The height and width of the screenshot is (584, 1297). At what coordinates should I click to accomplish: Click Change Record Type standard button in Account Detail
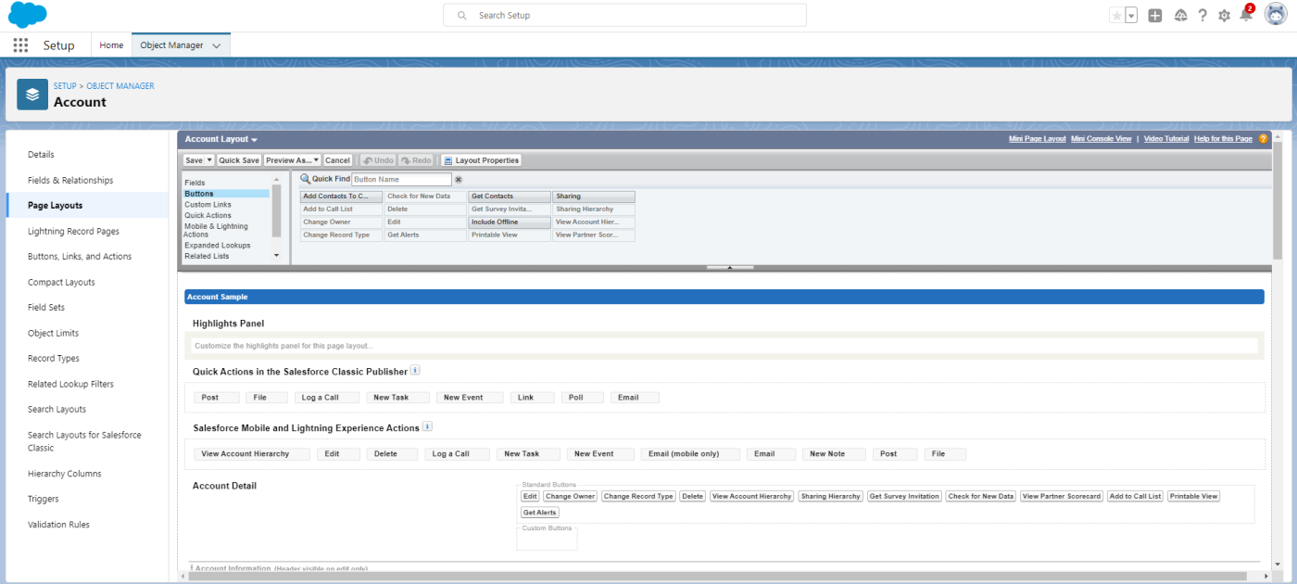(638, 496)
